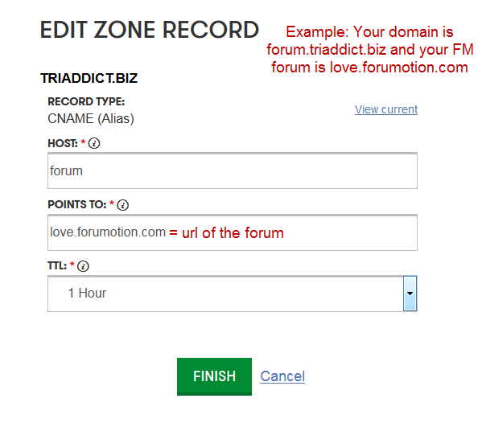The height and width of the screenshot is (427, 482).
Task: Click the red required asterisk beside TTL
Action: click(72, 265)
